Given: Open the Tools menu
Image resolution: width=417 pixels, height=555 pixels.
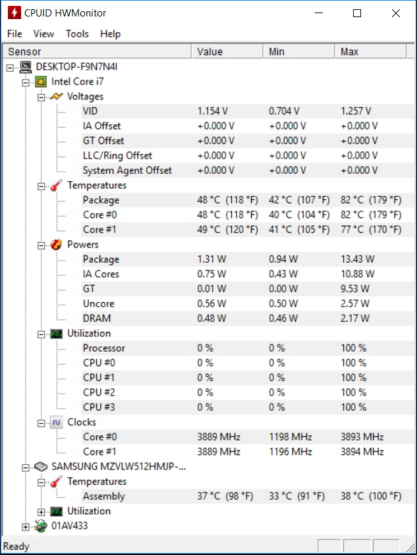Looking at the screenshot, I should click(77, 34).
